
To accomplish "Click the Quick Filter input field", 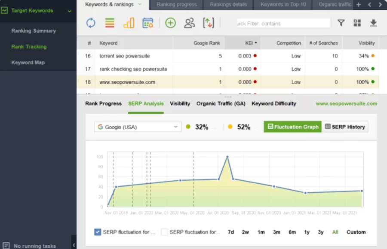I will click(x=284, y=24).
